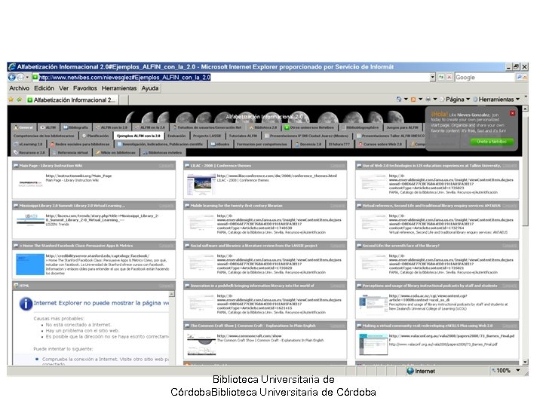Click header icon of Making a virtual community widget
The image size is (543, 407).
pyautogui.click(x=359, y=326)
